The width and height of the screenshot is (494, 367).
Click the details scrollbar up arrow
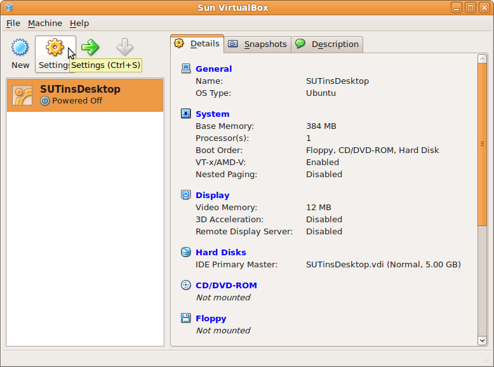click(482, 58)
